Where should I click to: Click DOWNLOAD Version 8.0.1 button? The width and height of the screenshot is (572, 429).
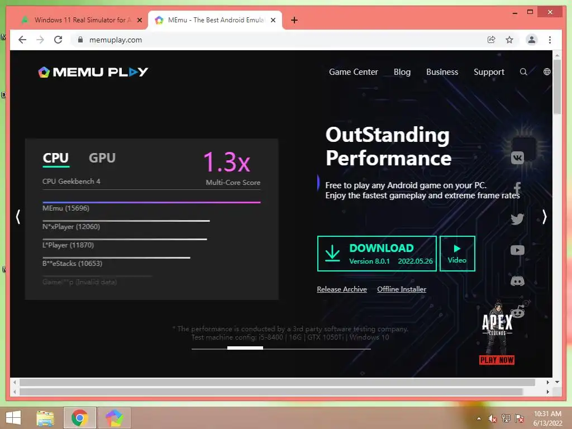coord(377,254)
